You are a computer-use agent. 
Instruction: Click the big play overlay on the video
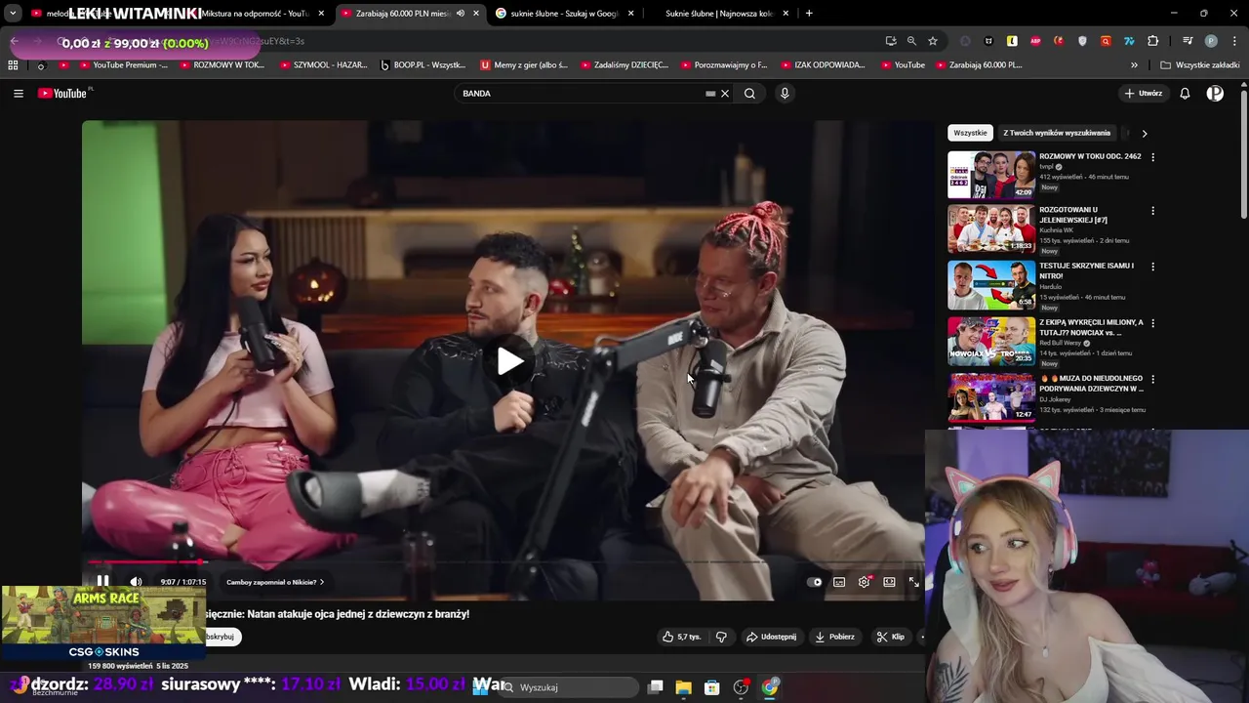(x=509, y=361)
